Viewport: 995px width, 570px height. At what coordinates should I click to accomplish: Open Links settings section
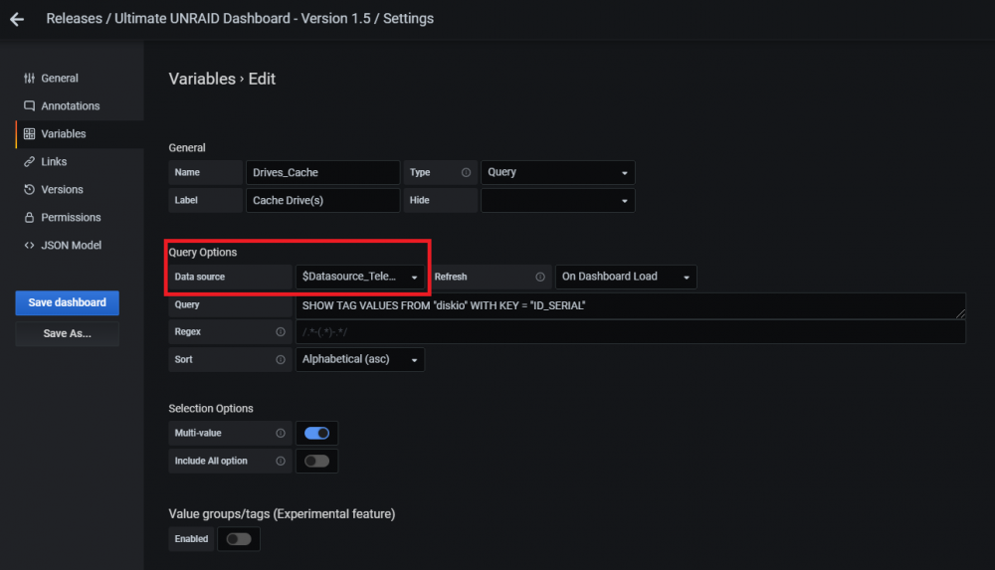(54, 162)
